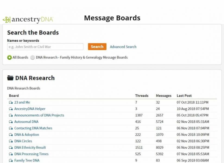The height and width of the screenshot is (163, 224).
Task: Open the DNA Processing Times board
Action: (31, 154)
